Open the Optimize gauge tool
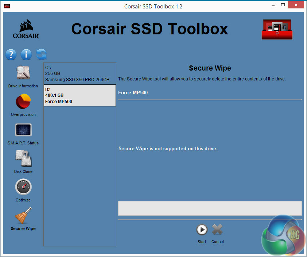Image resolution: width=307 pixels, height=257 pixels. click(x=23, y=187)
